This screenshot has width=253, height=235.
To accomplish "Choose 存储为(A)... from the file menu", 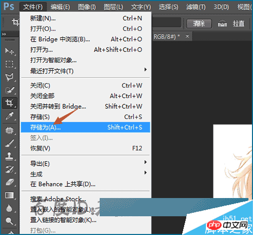I will tap(86, 127).
